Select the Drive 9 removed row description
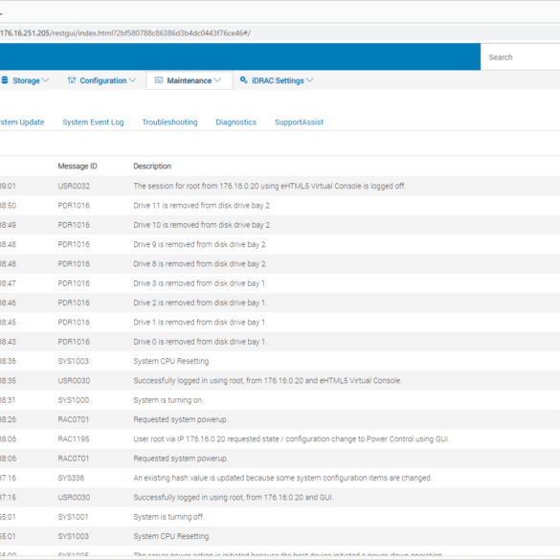 [200, 245]
